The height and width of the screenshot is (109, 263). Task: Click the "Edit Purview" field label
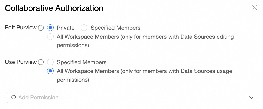coord(21,28)
